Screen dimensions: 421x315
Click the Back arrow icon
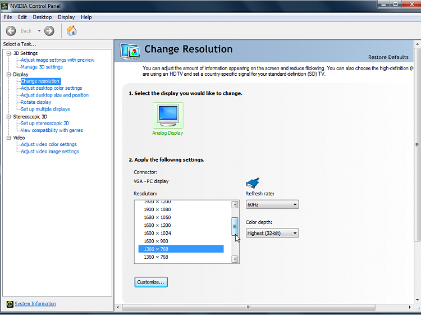[11, 31]
